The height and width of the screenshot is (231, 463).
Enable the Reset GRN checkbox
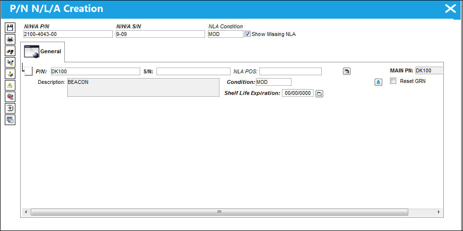click(x=393, y=81)
